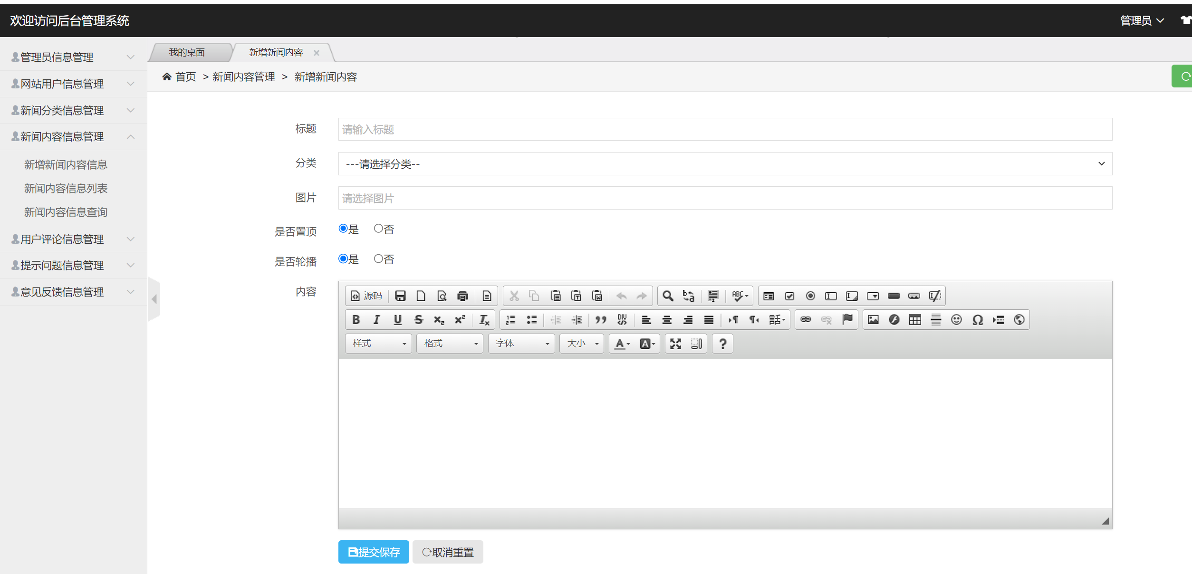Screen dimensions: 1192x574
Task: Open the 格式 format dropdown
Action: 450,344
